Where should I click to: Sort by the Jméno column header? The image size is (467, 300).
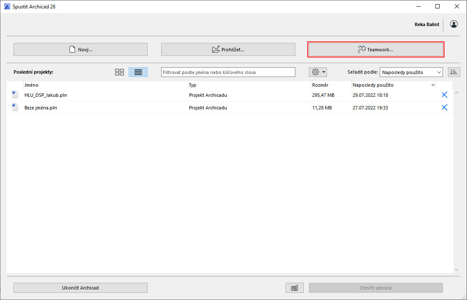(x=106, y=85)
